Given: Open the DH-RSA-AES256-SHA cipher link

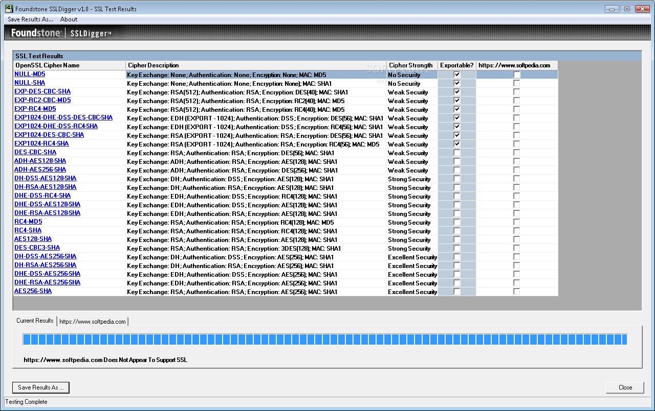Looking at the screenshot, I should click(x=46, y=265).
